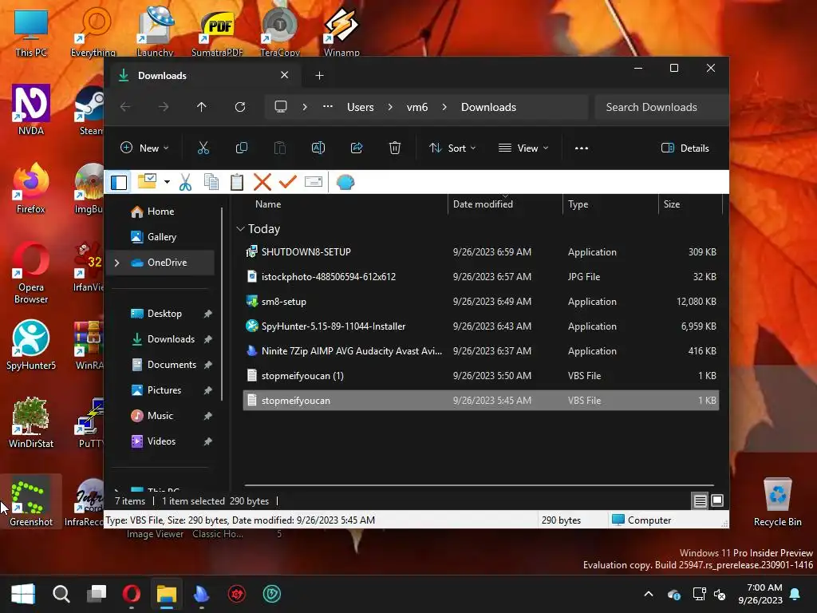The height and width of the screenshot is (613, 817).
Task: Click the classic toolbar email envelope icon
Action: (x=313, y=182)
